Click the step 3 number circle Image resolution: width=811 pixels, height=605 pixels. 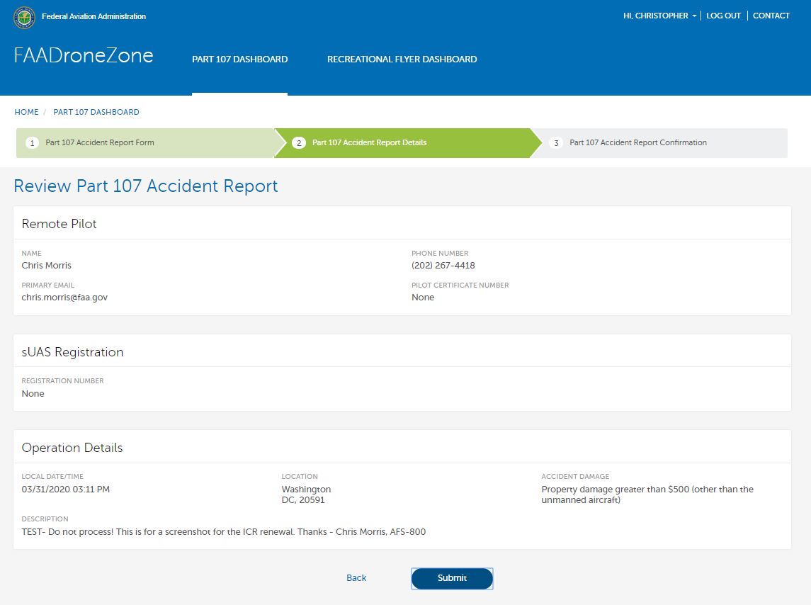(x=556, y=143)
